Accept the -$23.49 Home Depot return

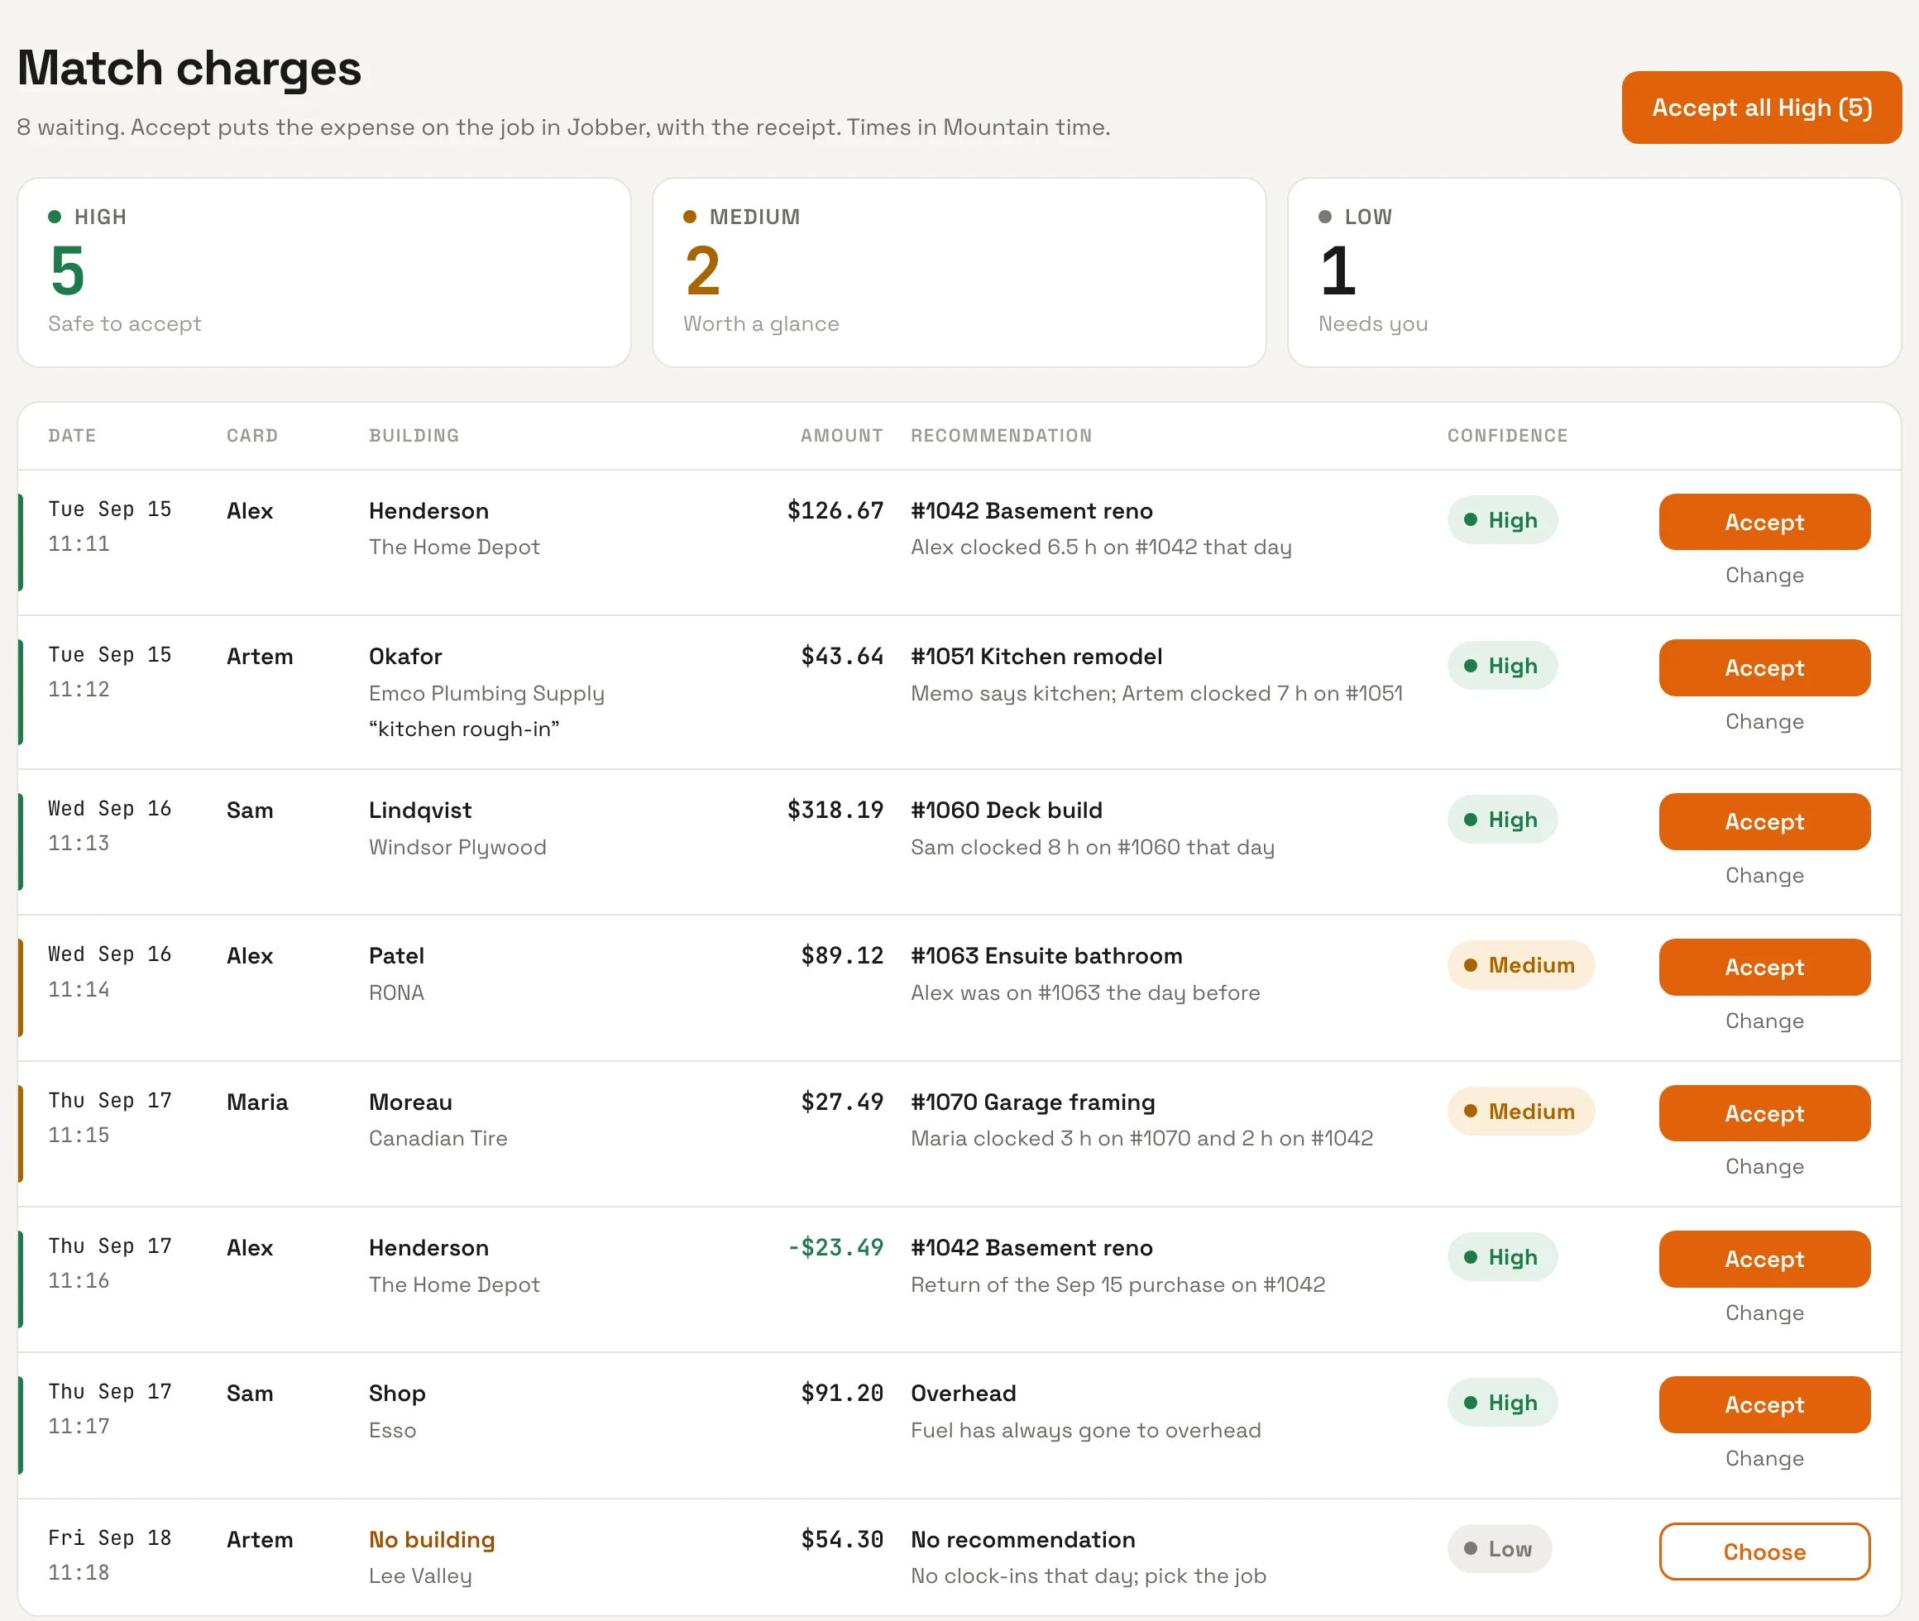point(1763,1259)
